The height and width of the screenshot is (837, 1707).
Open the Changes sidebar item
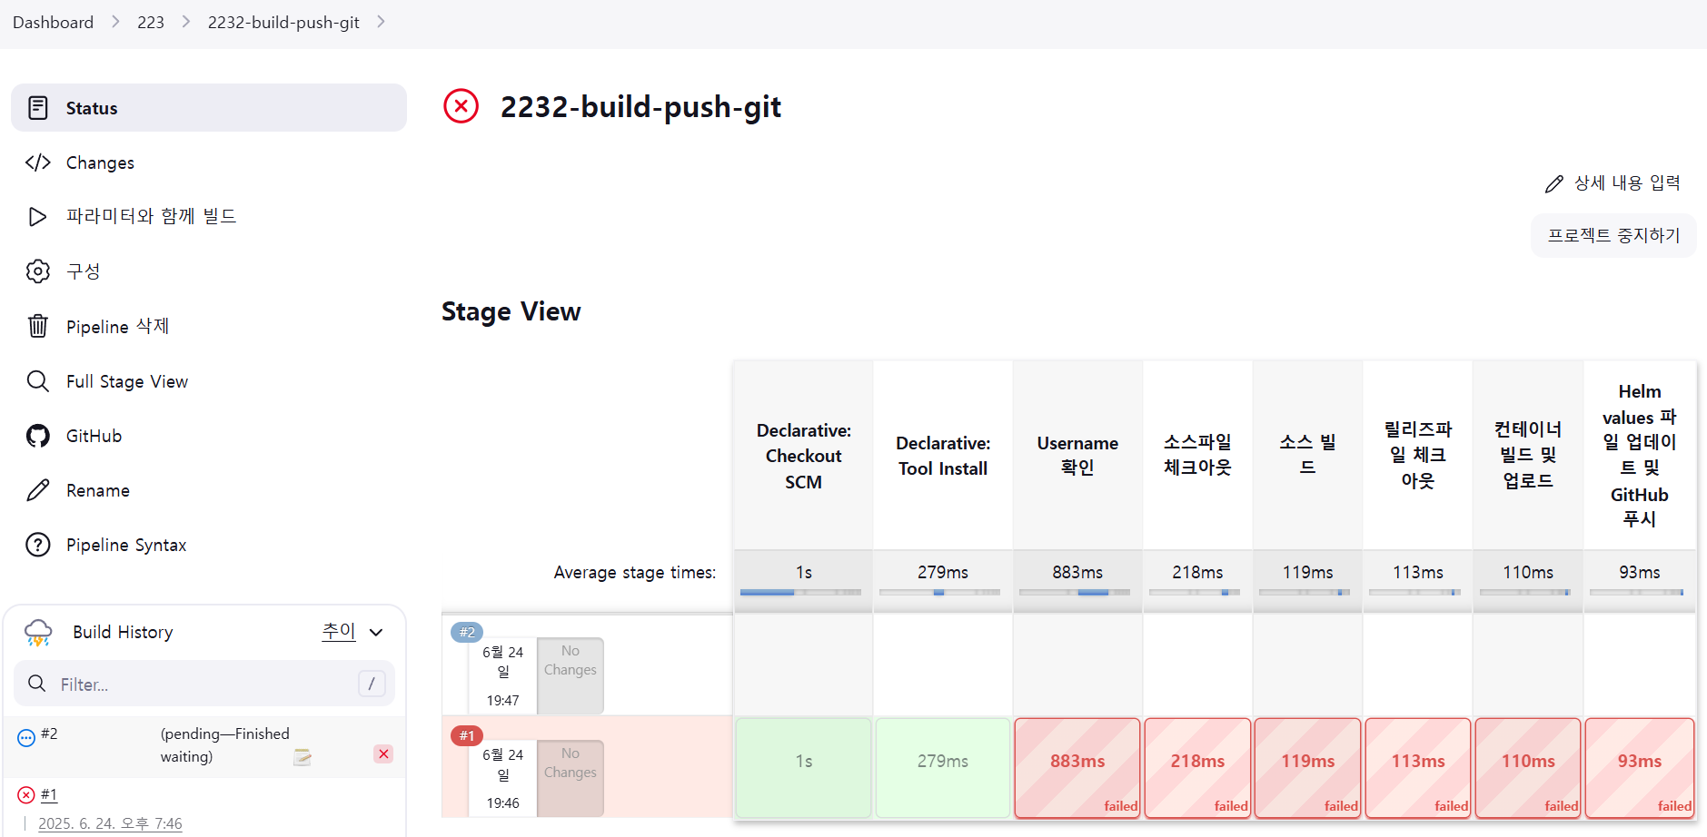[100, 162]
